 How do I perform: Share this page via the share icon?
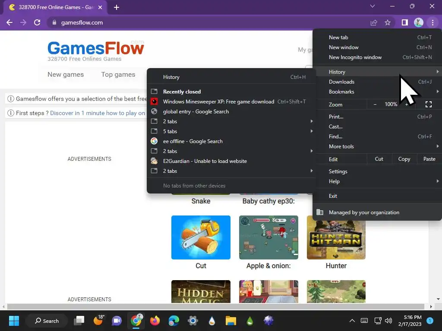coord(374,22)
